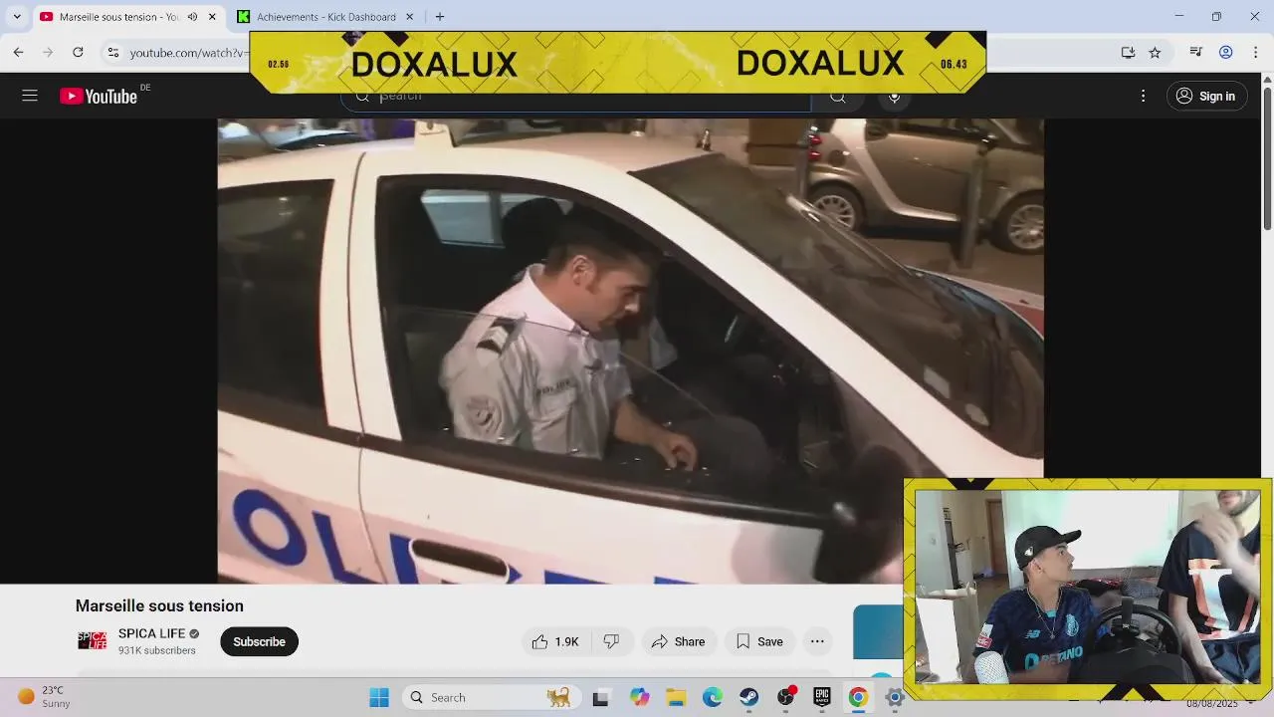Open Settings gear on taskbar
Image resolution: width=1274 pixels, height=717 pixels.
pos(894,698)
